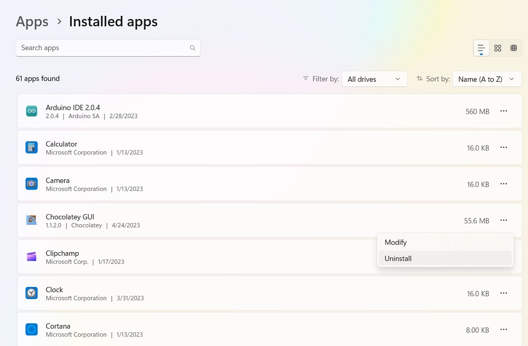Click the Camera app icon

pos(31,184)
